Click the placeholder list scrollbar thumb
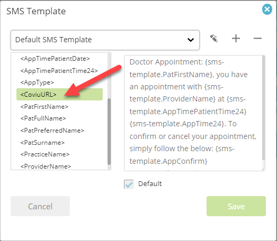277x241 pixels. coord(109,132)
